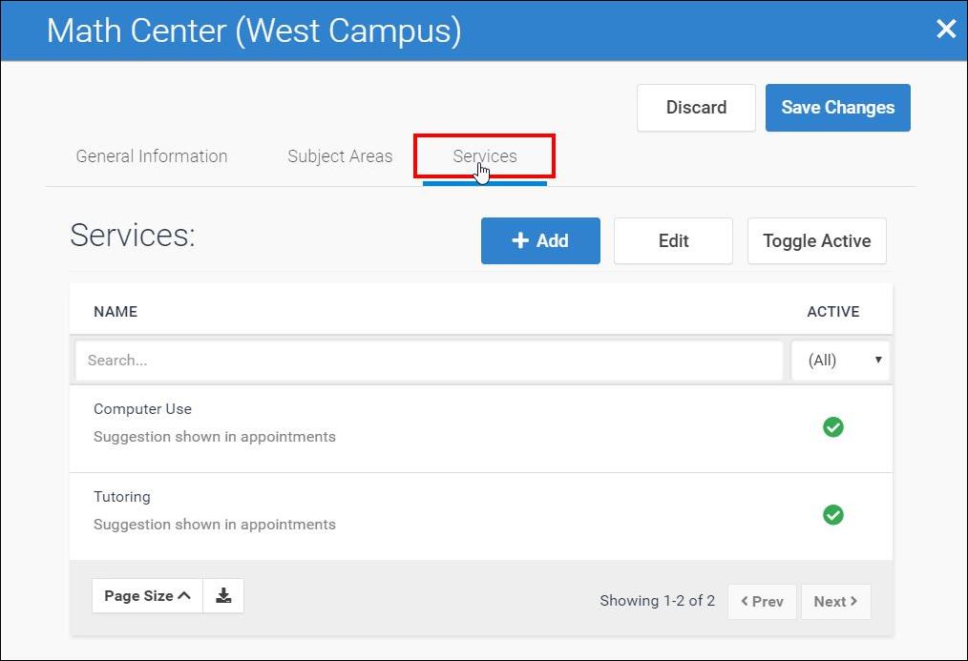Image resolution: width=968 pixels, height=661 pixels.
Task: Click the download export icon
Action: coord(223,596)
